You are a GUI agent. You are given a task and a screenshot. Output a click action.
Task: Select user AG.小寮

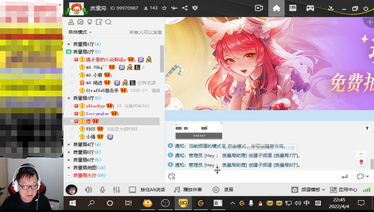pos(94,75)
